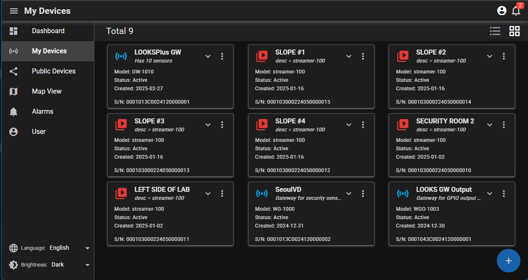The width and height of the screenshot is (528, 280).
Task: Expand the SLOPE #4 card chevron
Action: click(x=349, y=125)
